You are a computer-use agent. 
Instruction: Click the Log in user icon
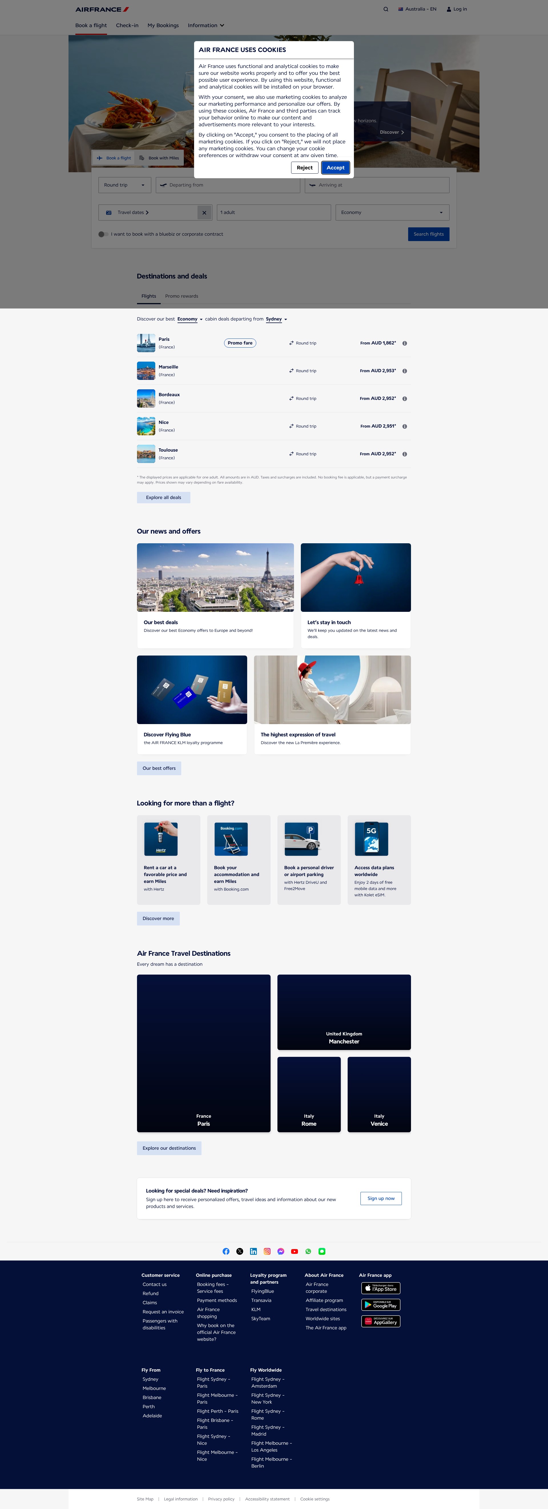point(449,9)
